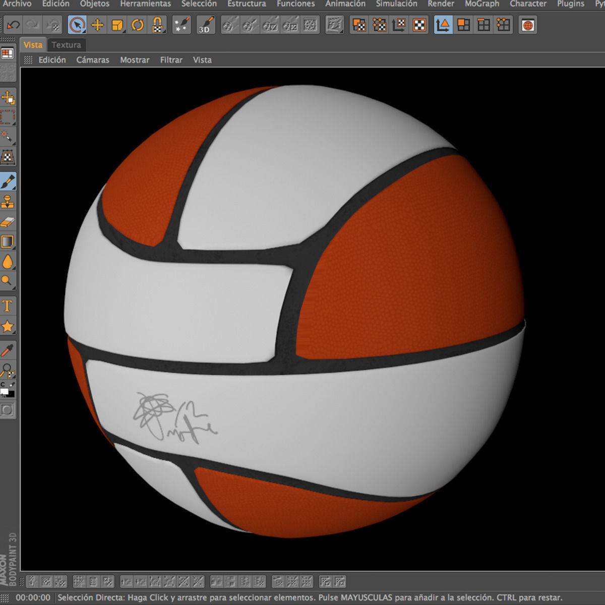
Task: Open the Filtrar menu
Action: [171, 60]
